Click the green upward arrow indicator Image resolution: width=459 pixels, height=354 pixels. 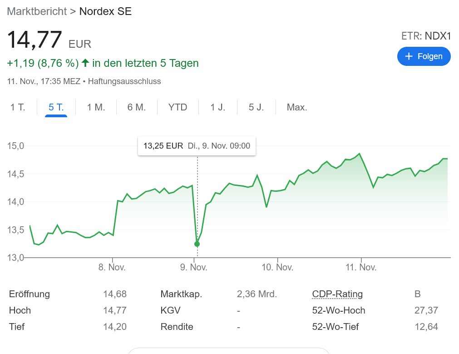click(x=85, y=63)
